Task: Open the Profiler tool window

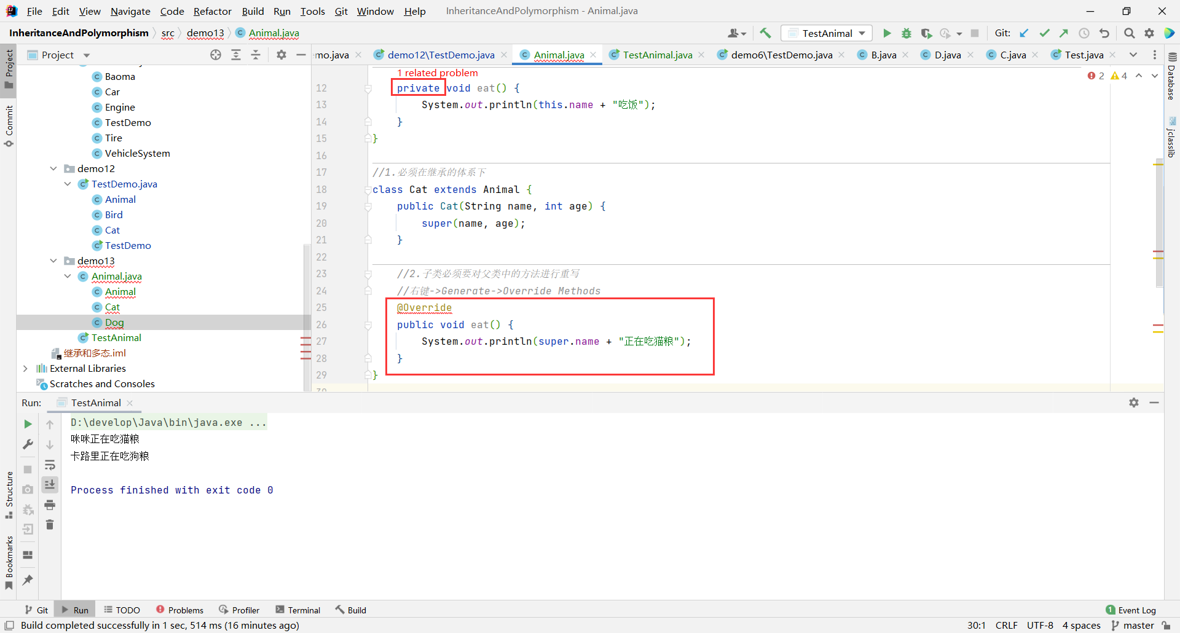Action: 239,610
